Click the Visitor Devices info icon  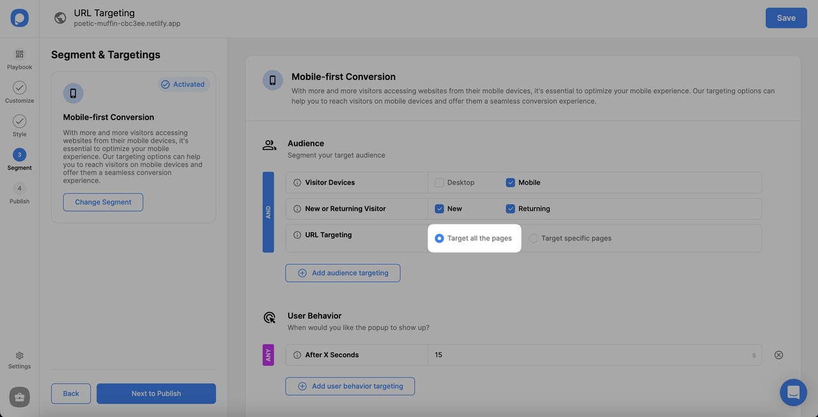pos(297,182)
